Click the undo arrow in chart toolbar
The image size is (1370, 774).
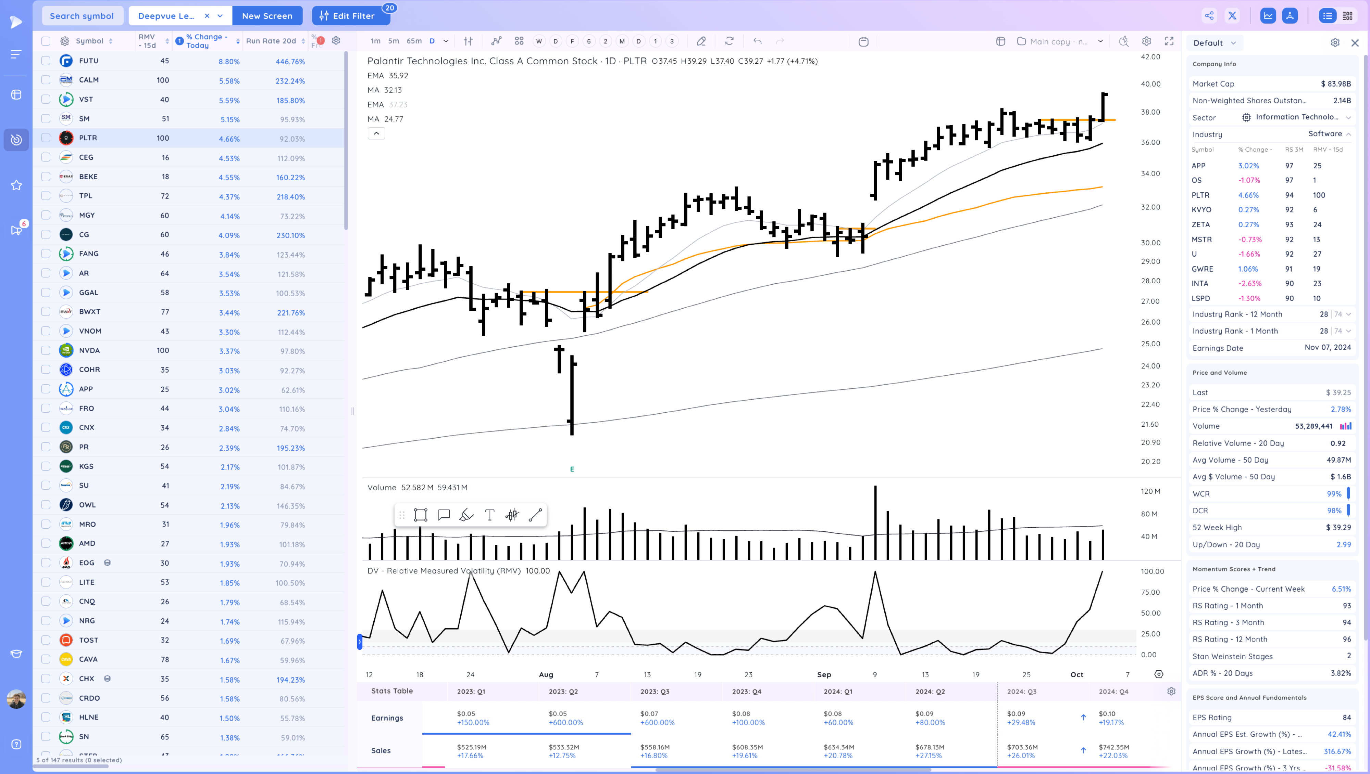[x=757, y=41]
